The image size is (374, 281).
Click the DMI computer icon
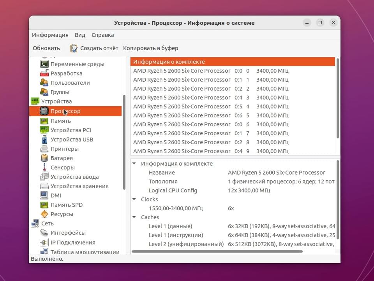click(44, 195)
